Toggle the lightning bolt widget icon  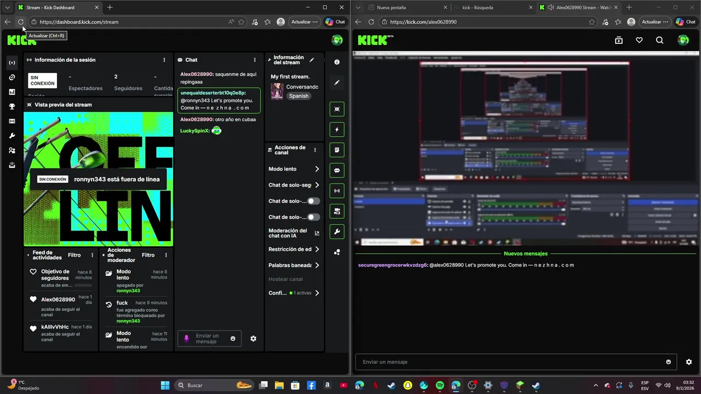click(337, 130)
